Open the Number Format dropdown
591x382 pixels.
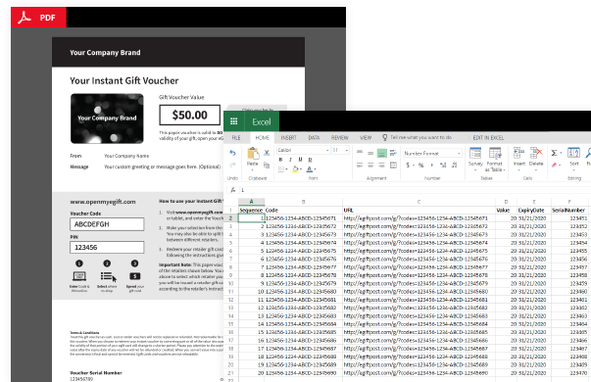point(432,153)
